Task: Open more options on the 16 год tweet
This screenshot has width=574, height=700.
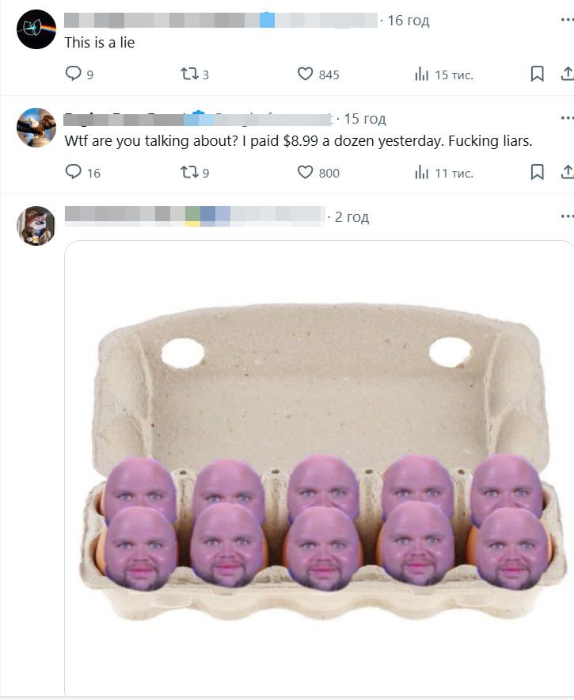Action: pos(567,20)
